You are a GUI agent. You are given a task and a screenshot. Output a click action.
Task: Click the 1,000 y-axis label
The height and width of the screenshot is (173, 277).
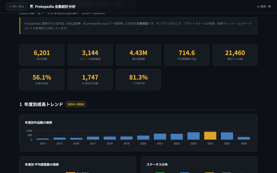pyautogui.click(x=29, y=131)
